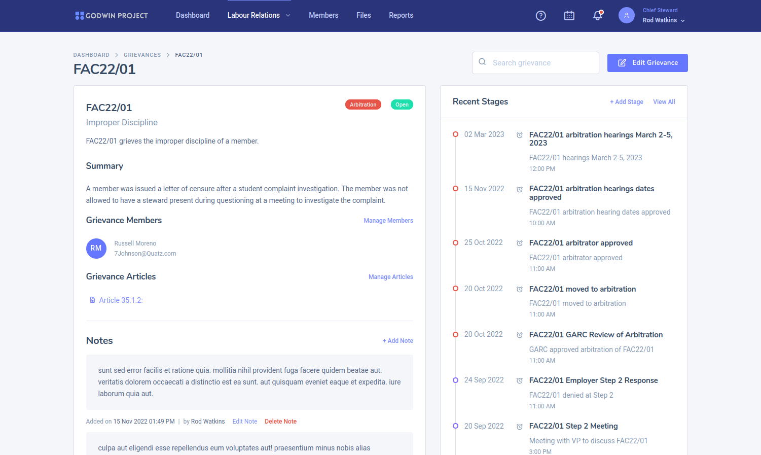Open the Members menu item
The height and width of the screenshot is (455, 761).
pyautogui.click(x=323, y=15)
